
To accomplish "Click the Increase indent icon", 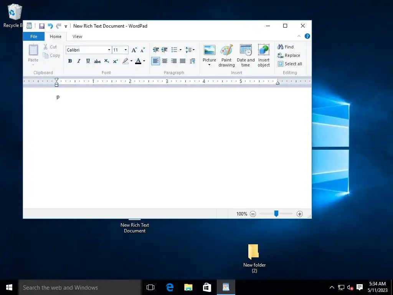I will (x=164, y=50).
